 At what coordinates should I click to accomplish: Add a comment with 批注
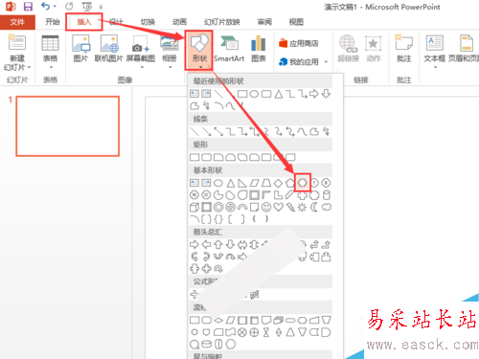tap(403, 49)
